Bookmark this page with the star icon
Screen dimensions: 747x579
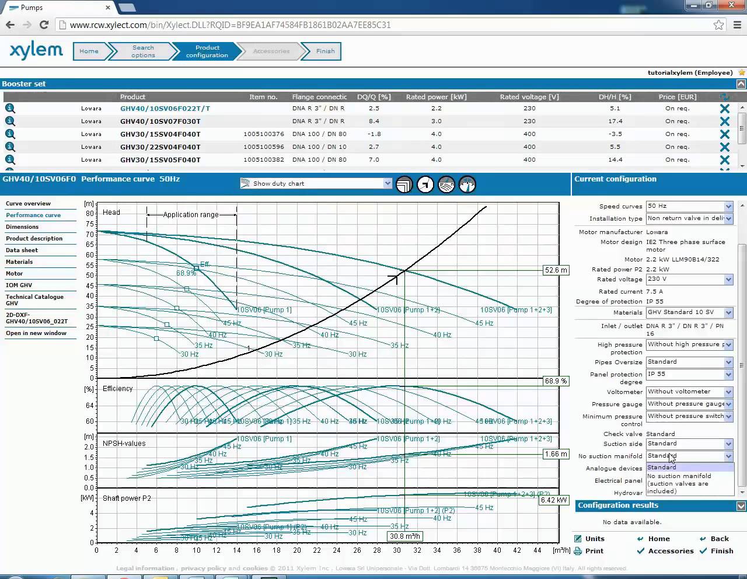(x=718, y=25)
